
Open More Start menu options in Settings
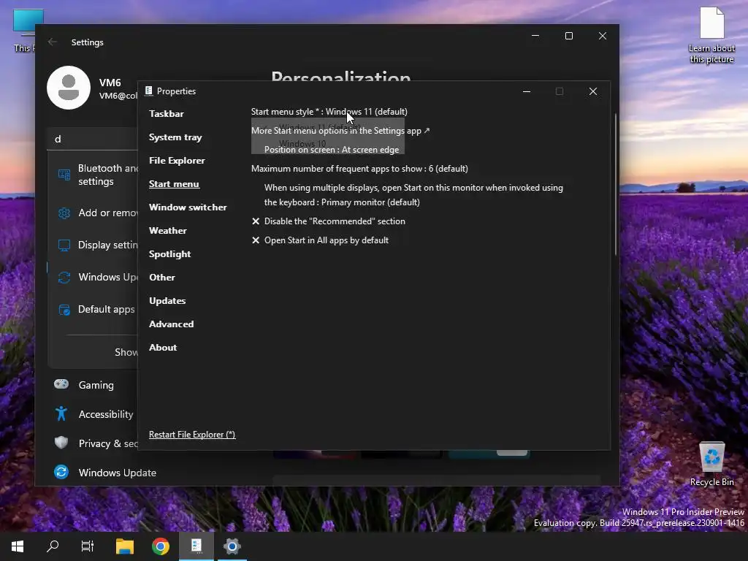pos(340,131)
